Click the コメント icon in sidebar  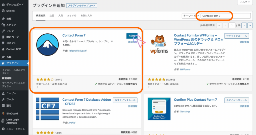tap(3, 43)
